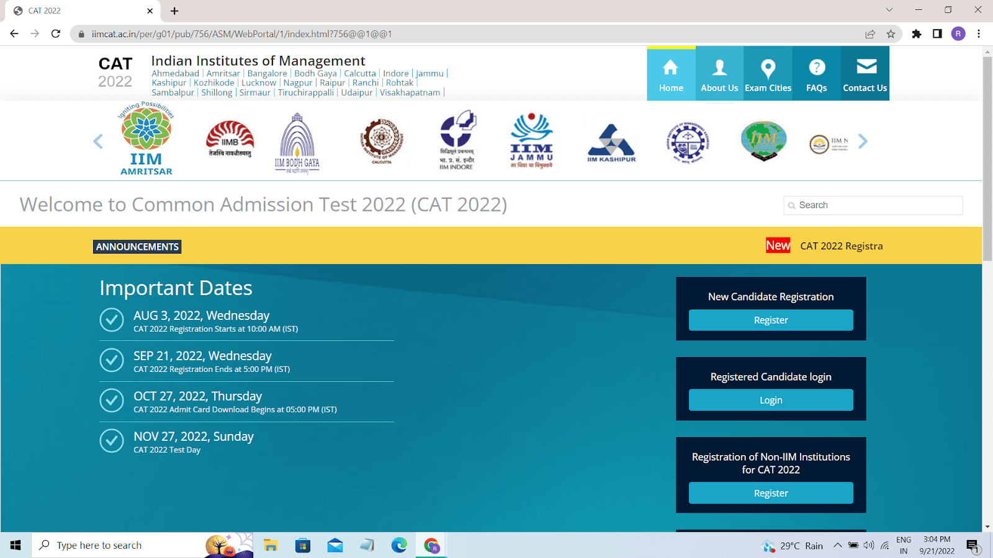The image size is (993, 558).
Task: Open Microsoft Edge from the taskbar
Action: [x=399, y=545]
